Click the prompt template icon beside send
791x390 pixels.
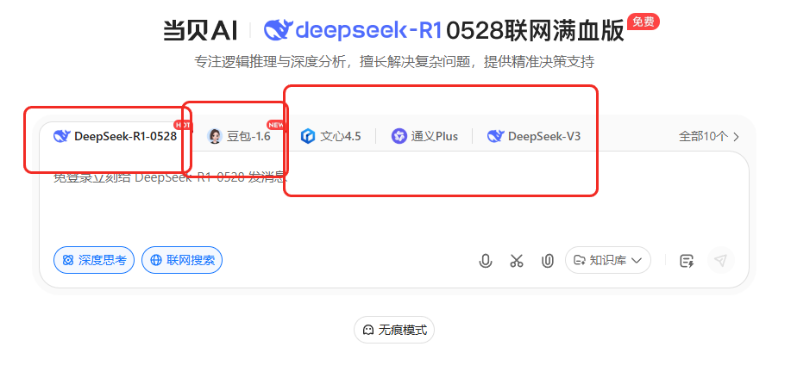(687, 261)
